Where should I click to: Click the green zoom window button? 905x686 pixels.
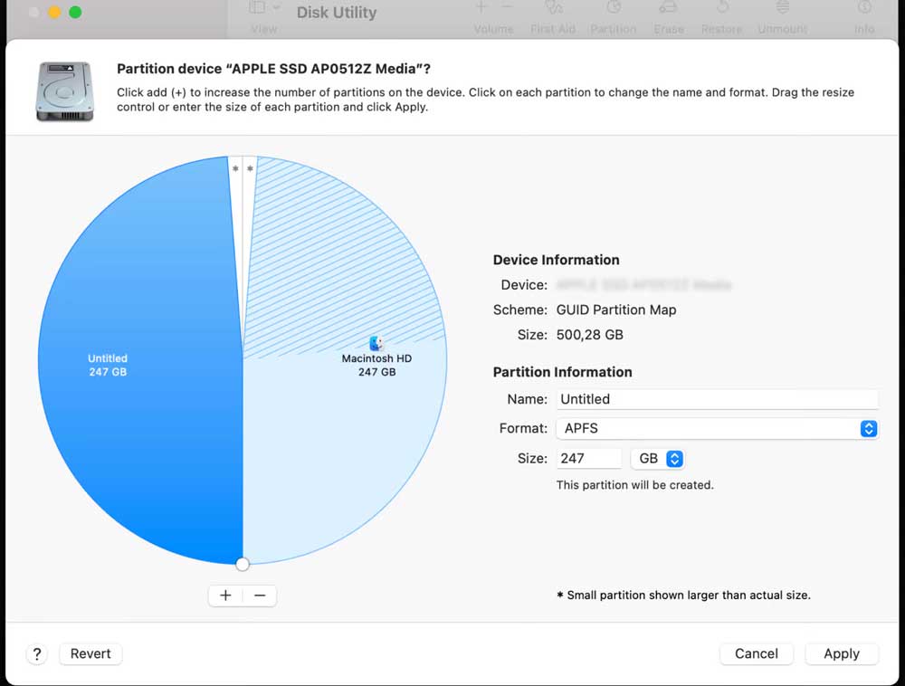(x=75, y=12)
